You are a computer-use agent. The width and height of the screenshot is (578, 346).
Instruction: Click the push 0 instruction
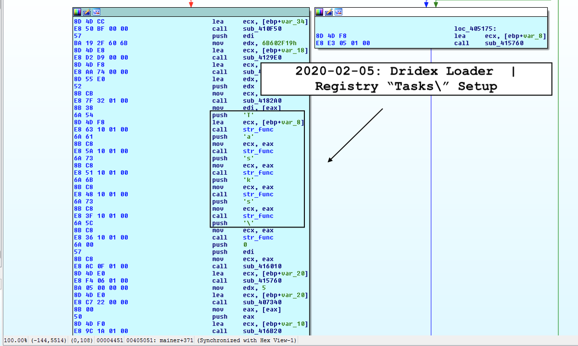[229, 244]
